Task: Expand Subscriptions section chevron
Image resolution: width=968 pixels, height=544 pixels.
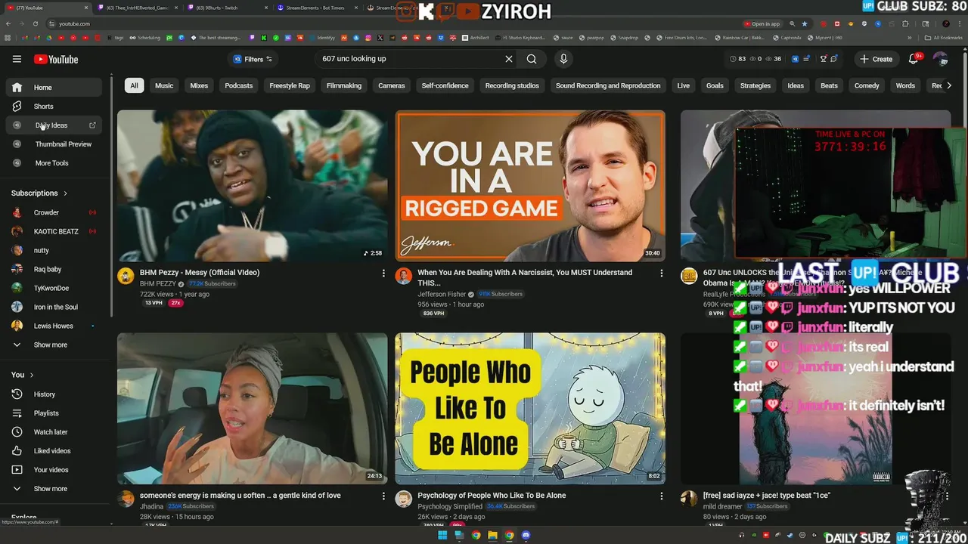Action: tap(65, 193)
